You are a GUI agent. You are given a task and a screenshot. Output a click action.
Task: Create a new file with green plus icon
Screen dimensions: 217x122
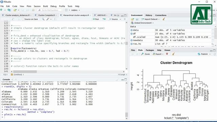pos(1,10)
